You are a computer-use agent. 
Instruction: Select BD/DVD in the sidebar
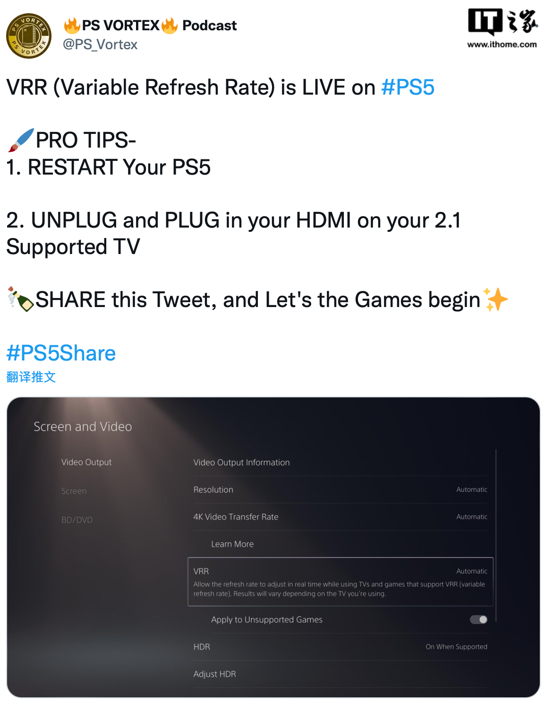pos(77,520)
